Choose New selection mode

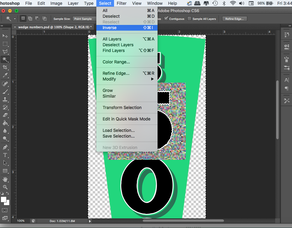[x=23, y=18]
